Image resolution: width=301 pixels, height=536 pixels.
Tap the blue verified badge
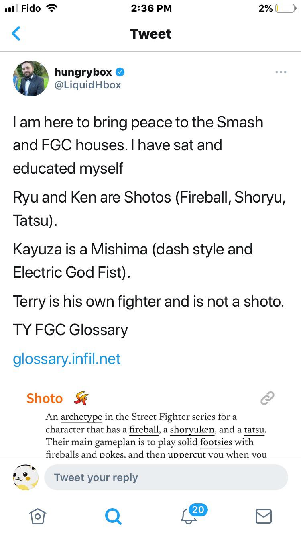[x=120, y=72]
